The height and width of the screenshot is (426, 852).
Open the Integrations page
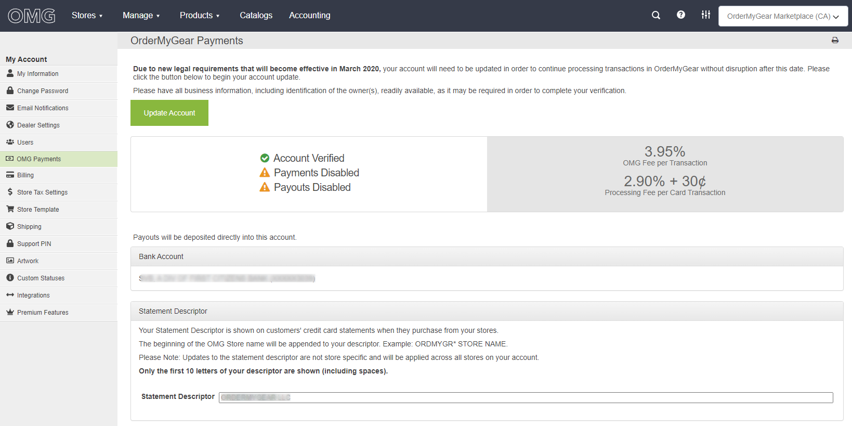click(x=59, y=295)
